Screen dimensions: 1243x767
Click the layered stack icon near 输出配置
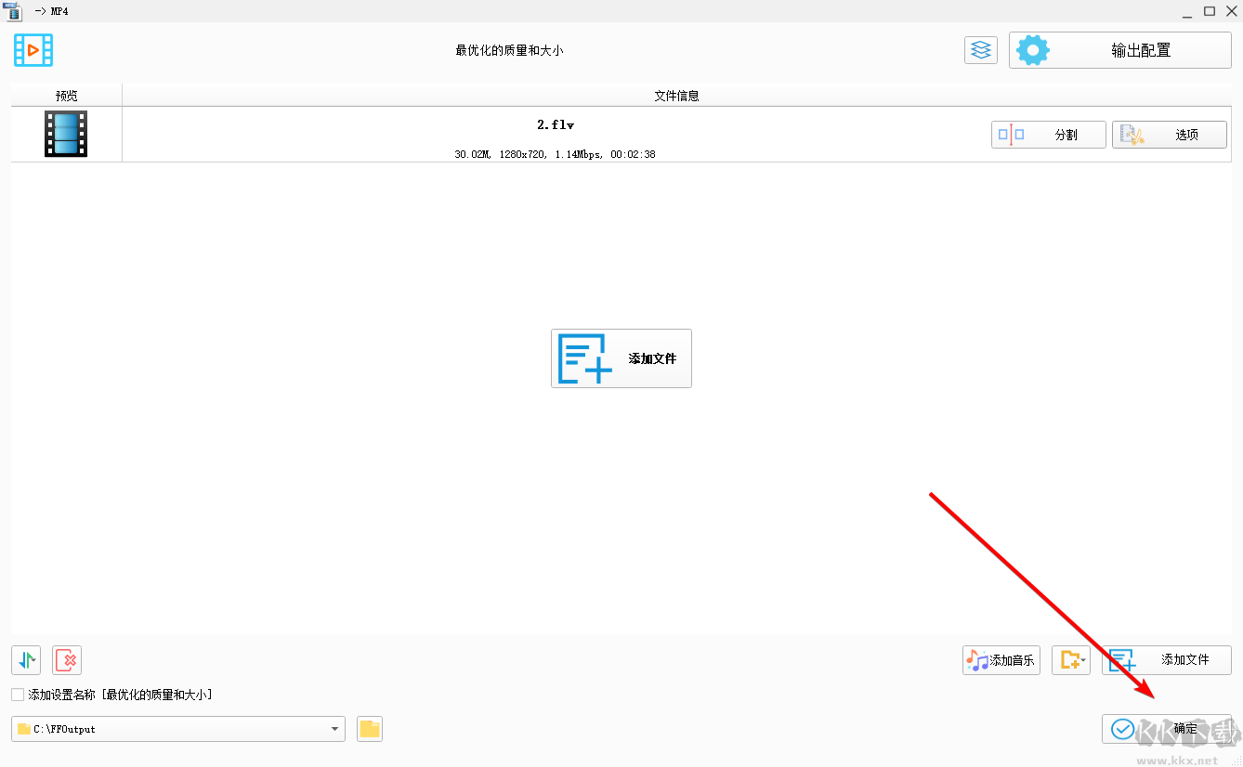[x=980, y=49]
